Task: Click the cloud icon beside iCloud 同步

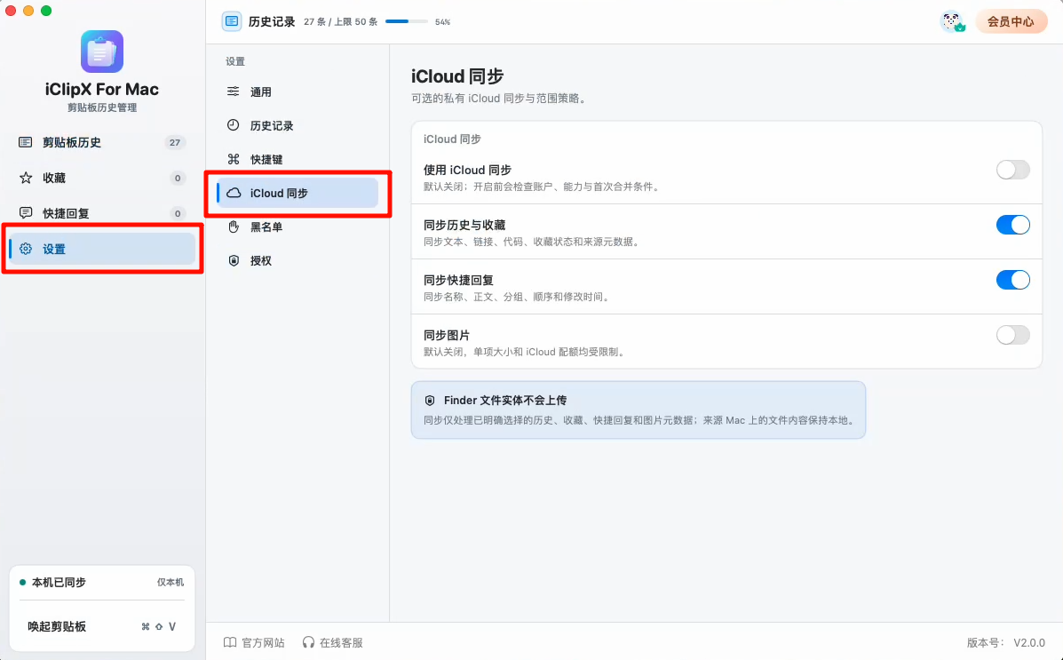Action: [x=234, y=194]
